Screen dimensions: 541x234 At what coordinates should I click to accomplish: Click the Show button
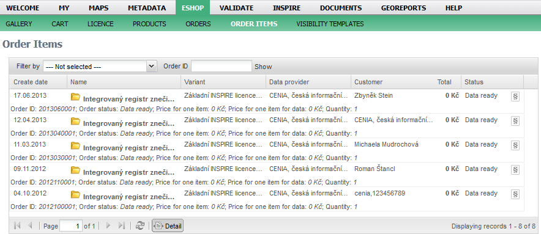pyautogui.click(x=263, y=67)
